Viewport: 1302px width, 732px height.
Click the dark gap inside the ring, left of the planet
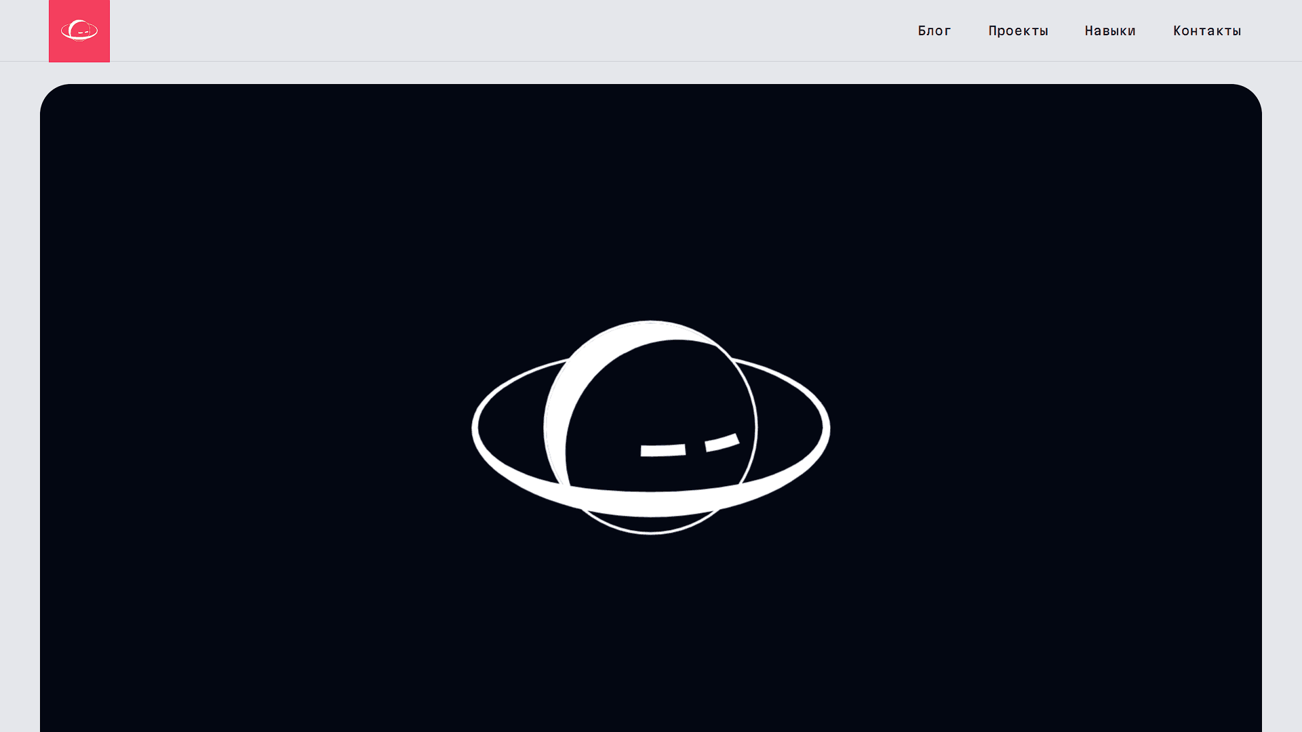coord(512,427)
